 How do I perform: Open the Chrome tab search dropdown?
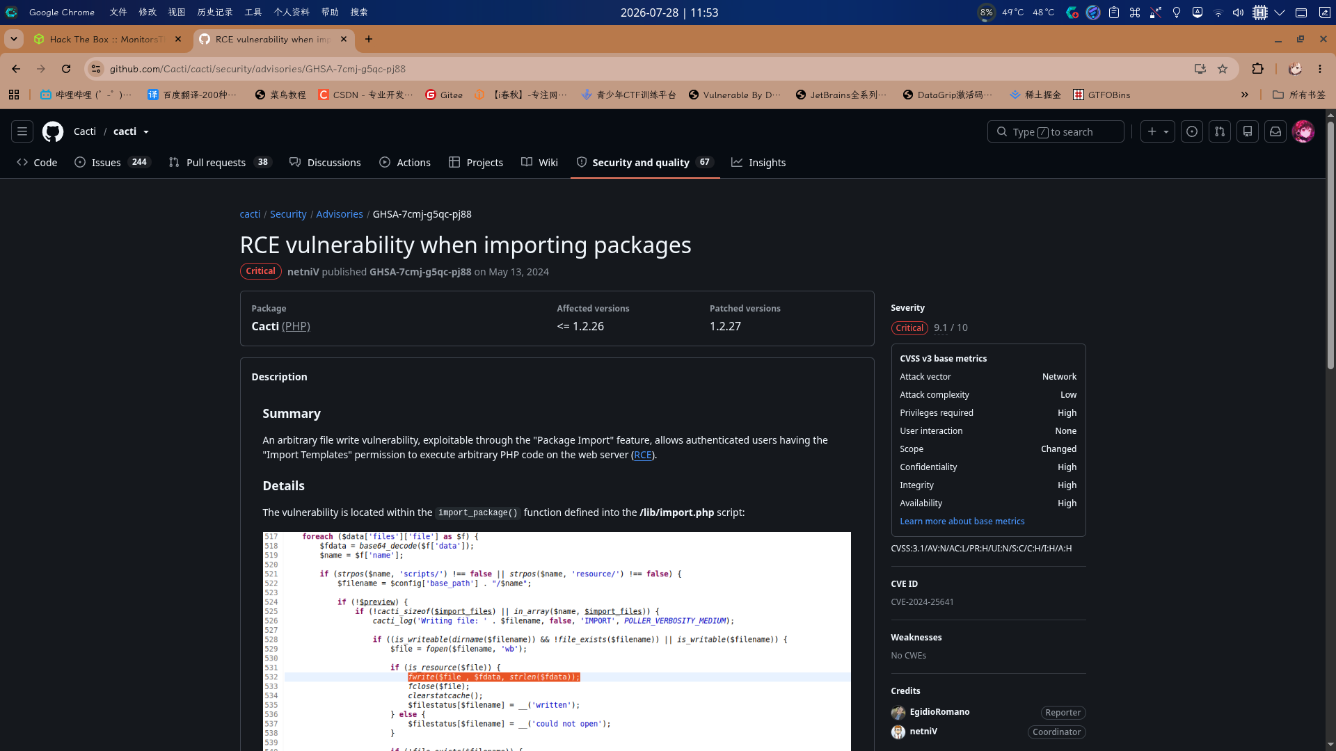click(x=14, y=39)
